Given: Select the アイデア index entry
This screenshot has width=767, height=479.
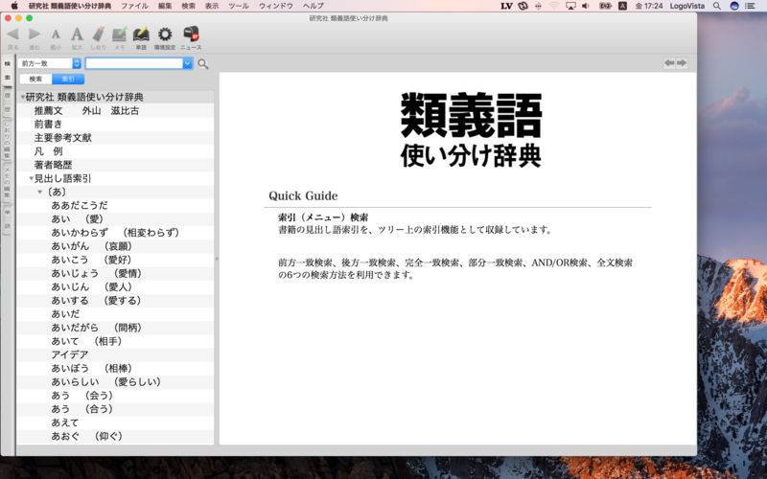Looking at the screenshot, I should (115, 354).
